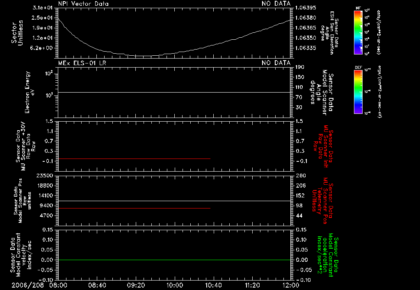Screen dimensions: 420x290
Task: Click the 1.06380 elevation tick value
Action: tap(306, 18)
